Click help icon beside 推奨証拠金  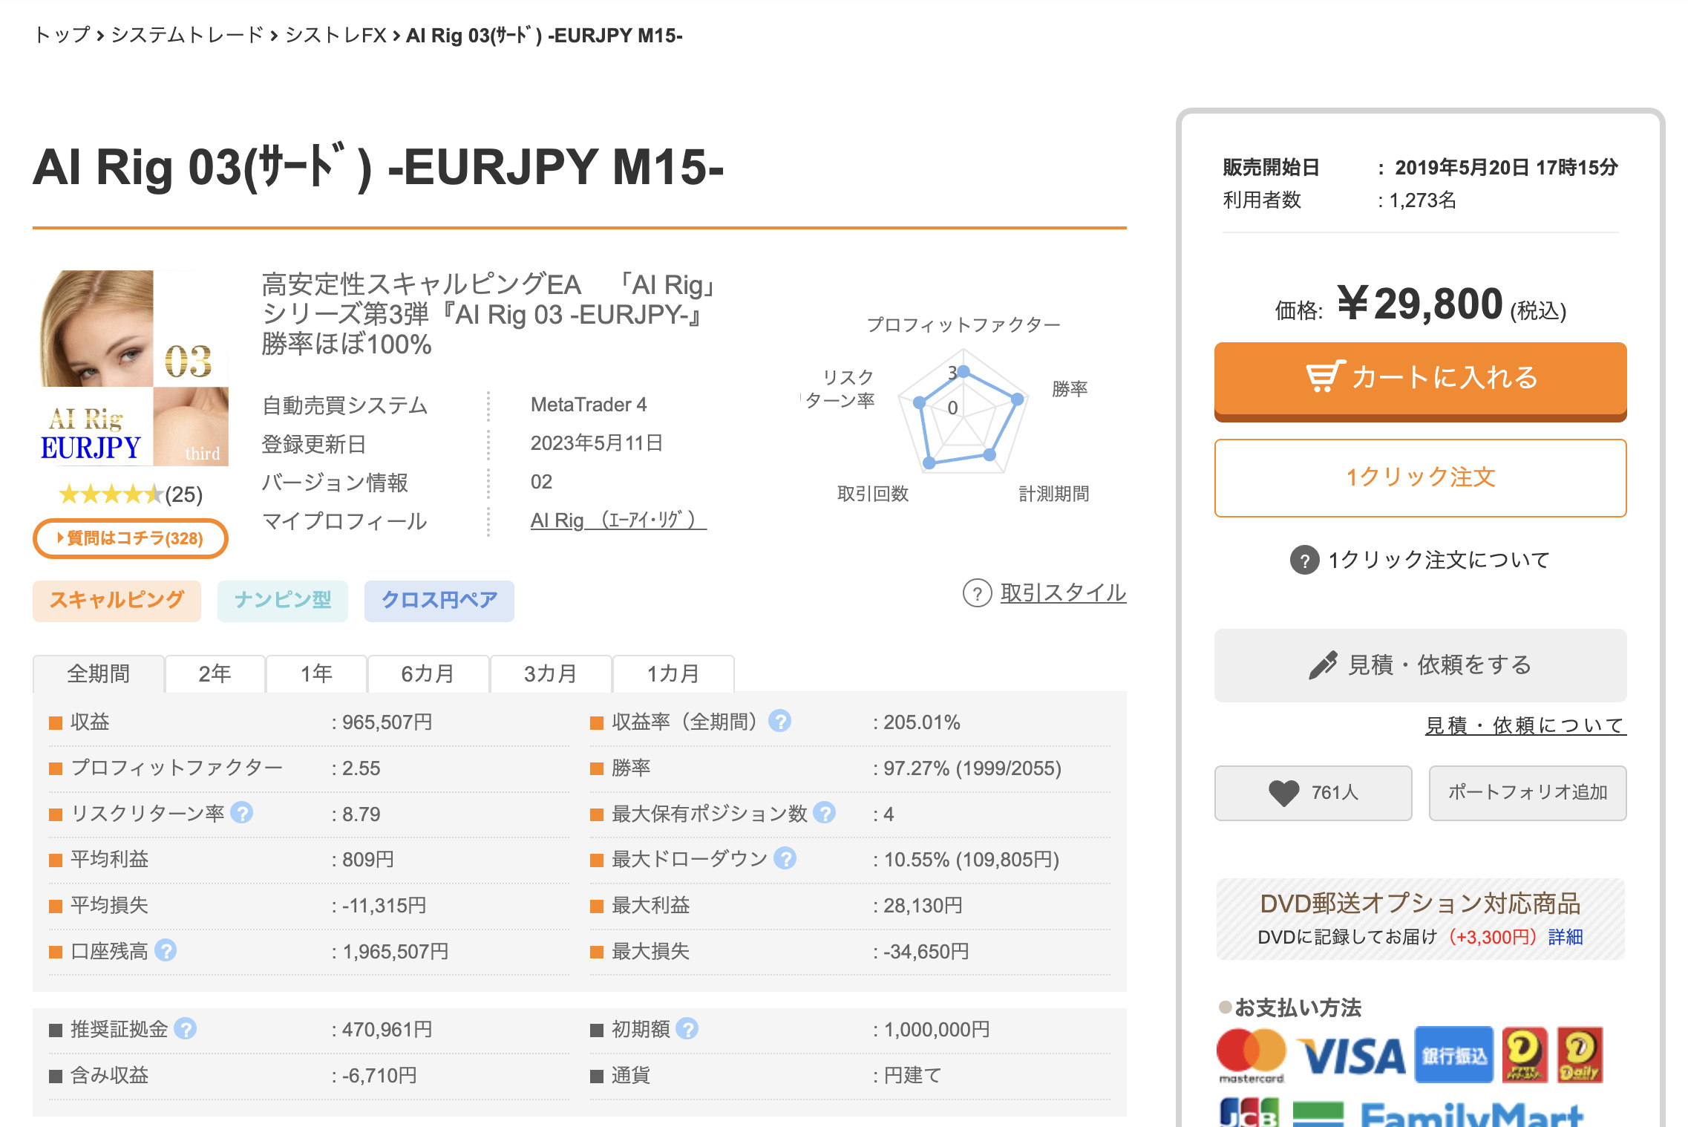(186, 1029)
